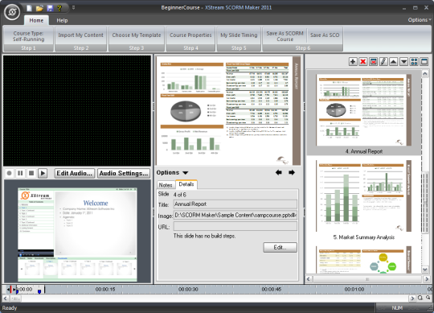Viewport: 434px width, 313px height.
Task: Click the Image path field
Action: click(x=235, y=215)
